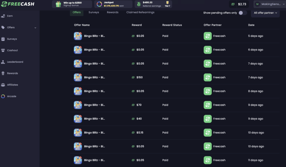
Task: Open the Leaderboard via its sidebar icon
Action: pyautogui.click(x=4, y=62)
